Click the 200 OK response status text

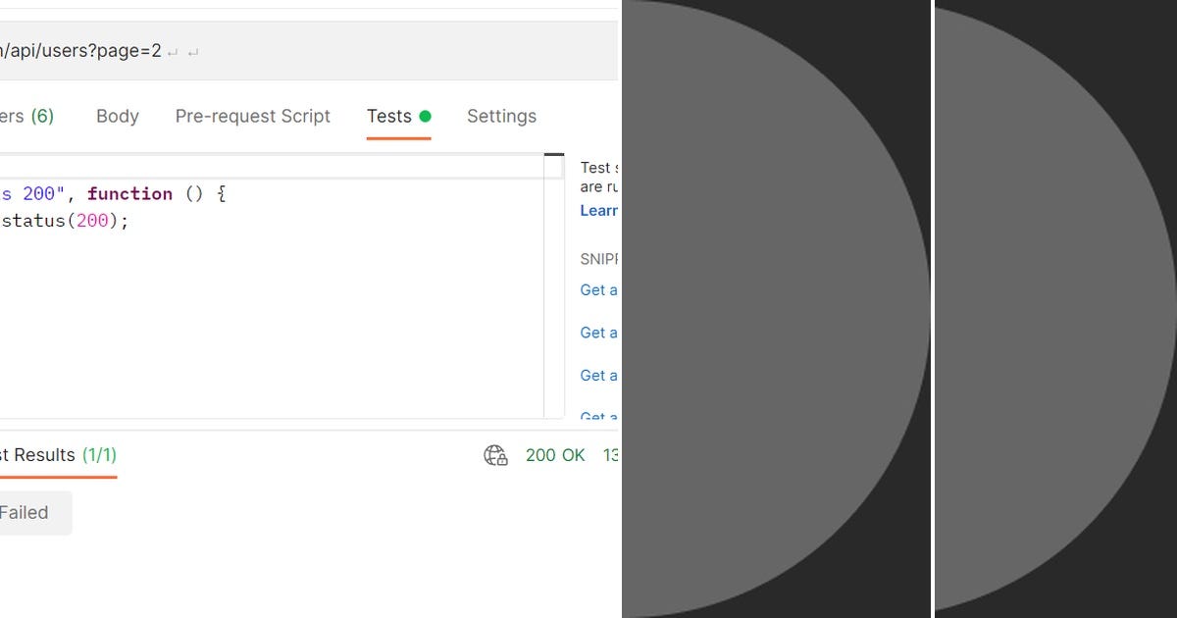pos(555,455)
